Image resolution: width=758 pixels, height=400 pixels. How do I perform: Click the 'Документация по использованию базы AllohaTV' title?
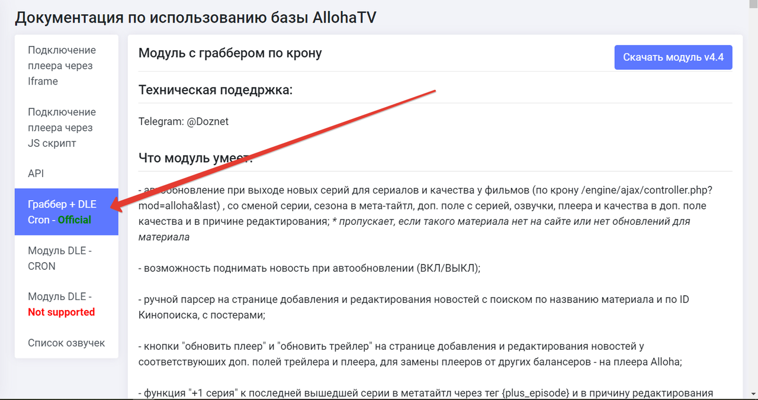coord(195,17)
